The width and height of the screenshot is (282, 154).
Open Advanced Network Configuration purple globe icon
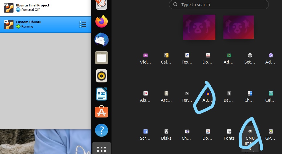[x=271, y=59]
